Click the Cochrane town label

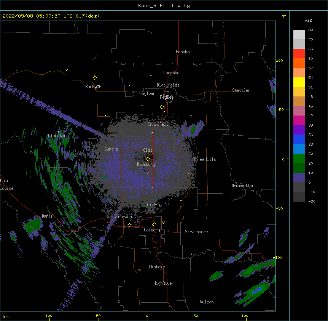click(x=123, y=217)
